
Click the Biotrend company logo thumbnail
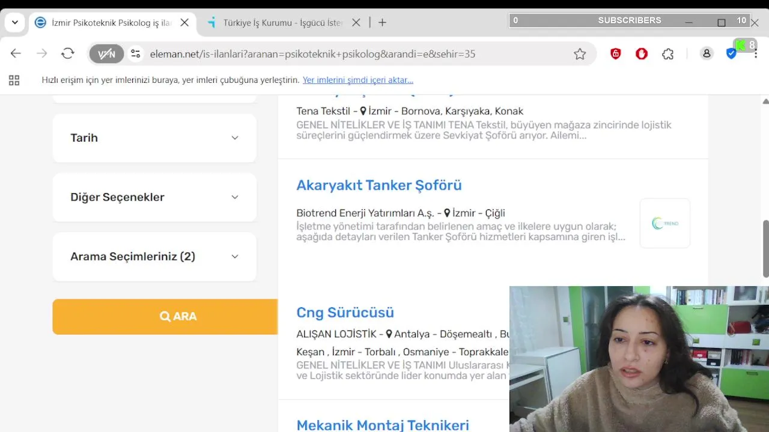(x=665, y=223)
